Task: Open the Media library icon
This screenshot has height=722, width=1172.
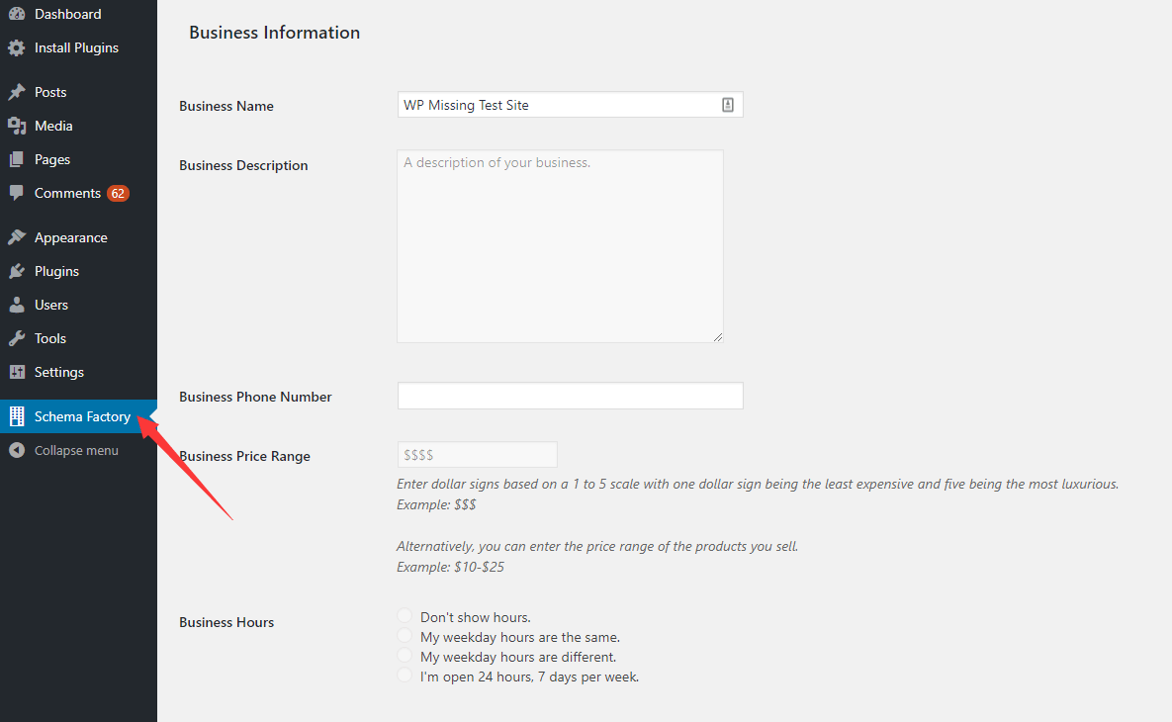Action: point(16,126)
